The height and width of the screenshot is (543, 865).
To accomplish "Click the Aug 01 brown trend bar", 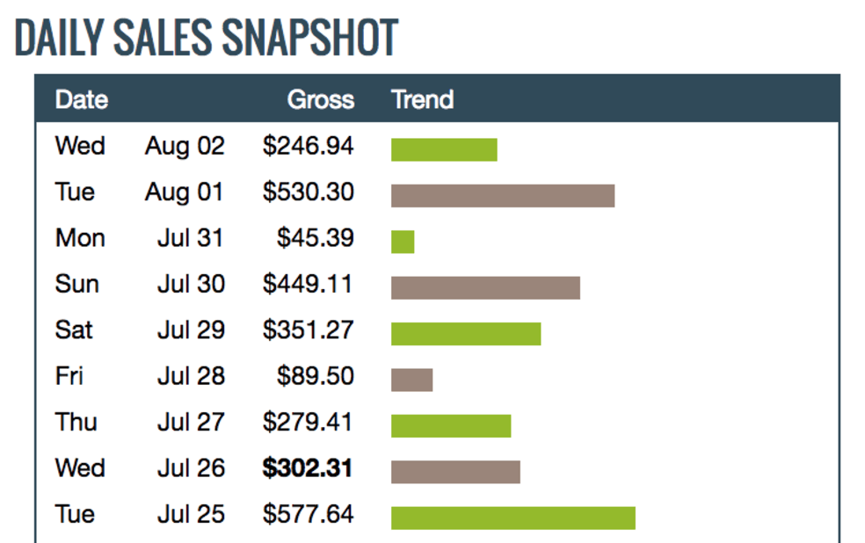I will [x=503, y=196].
